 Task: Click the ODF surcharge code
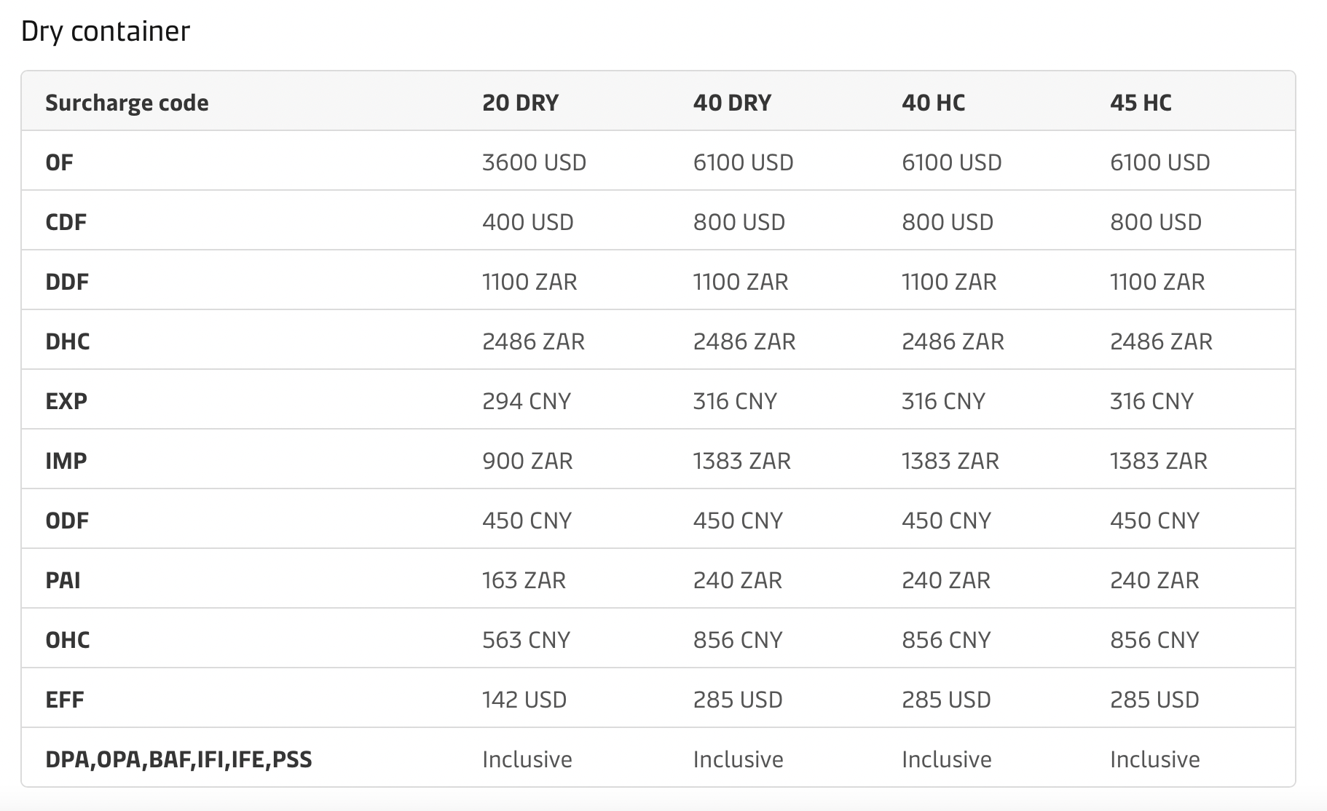(x=67, y=521)
